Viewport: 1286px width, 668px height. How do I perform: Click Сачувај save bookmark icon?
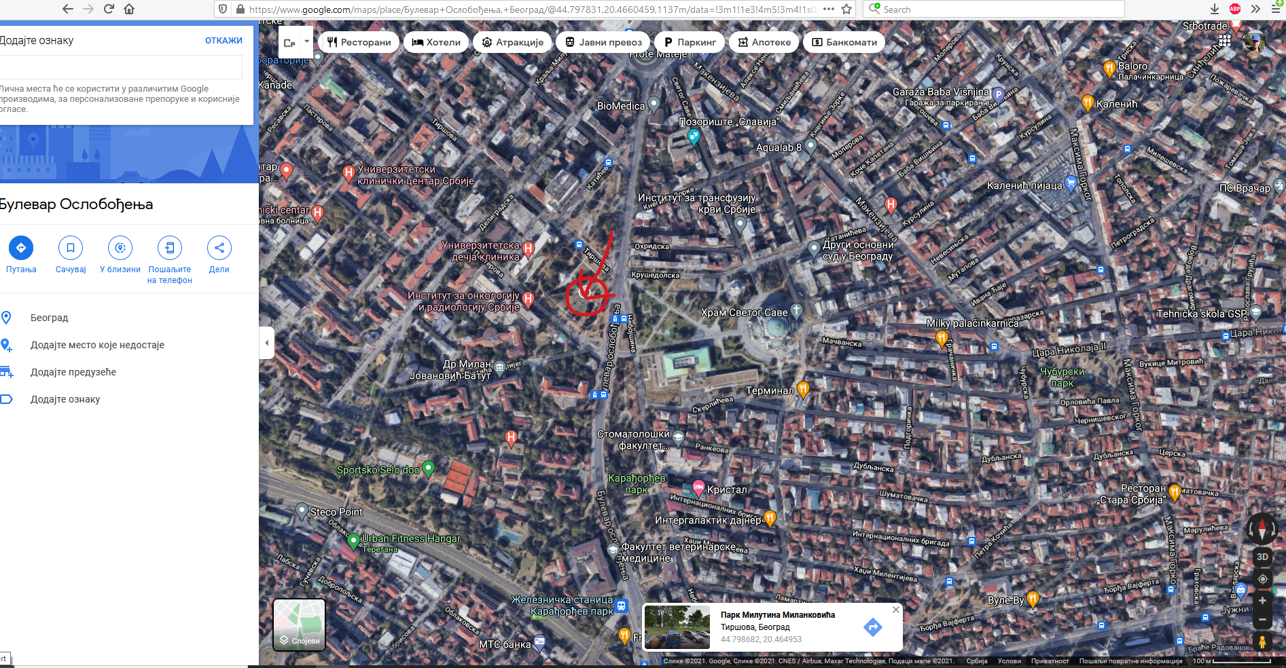(71, 248)
